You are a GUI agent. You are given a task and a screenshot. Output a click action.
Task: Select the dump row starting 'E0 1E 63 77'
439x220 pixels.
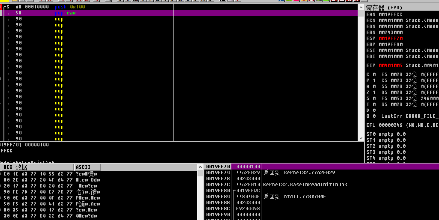(51, 174)
